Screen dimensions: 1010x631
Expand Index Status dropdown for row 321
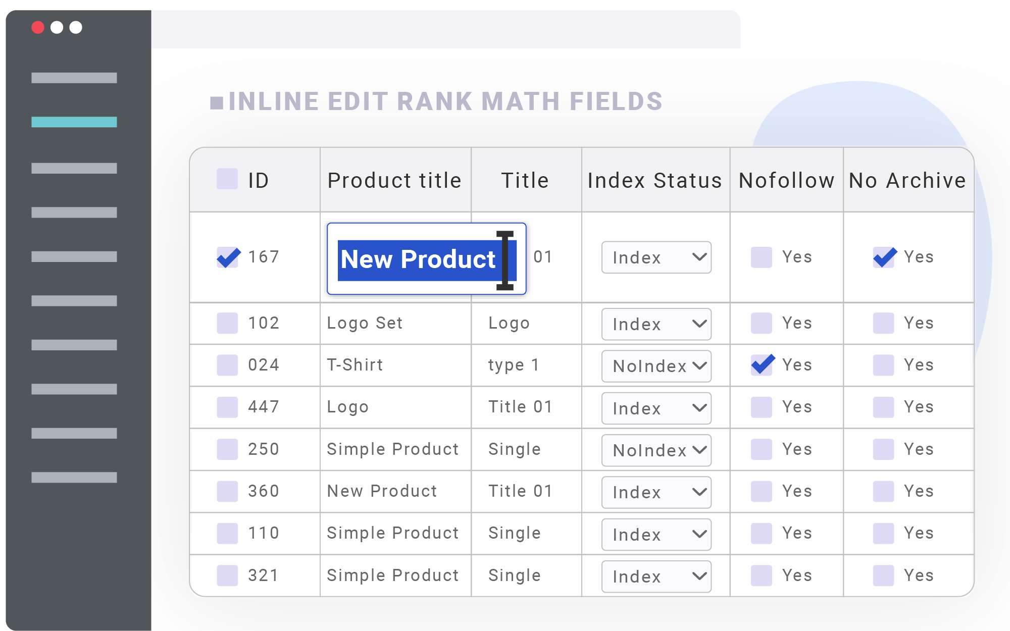click(656, 576)
